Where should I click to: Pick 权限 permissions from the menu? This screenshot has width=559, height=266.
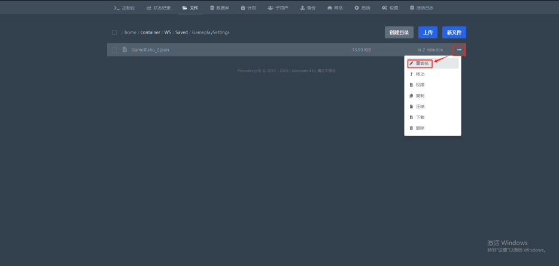pos(433,85)
